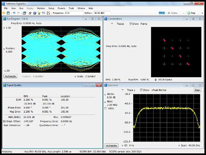
Task: Open the Setup menu
Action: (51, 8)
